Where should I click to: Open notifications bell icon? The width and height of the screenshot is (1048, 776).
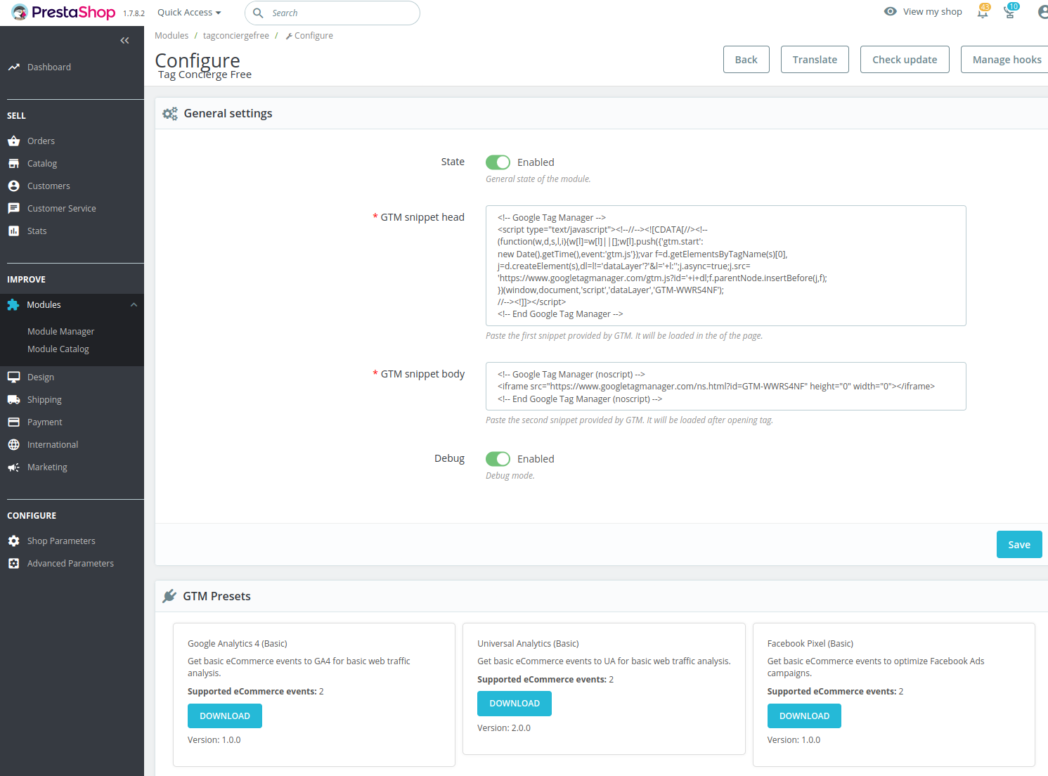983,11
